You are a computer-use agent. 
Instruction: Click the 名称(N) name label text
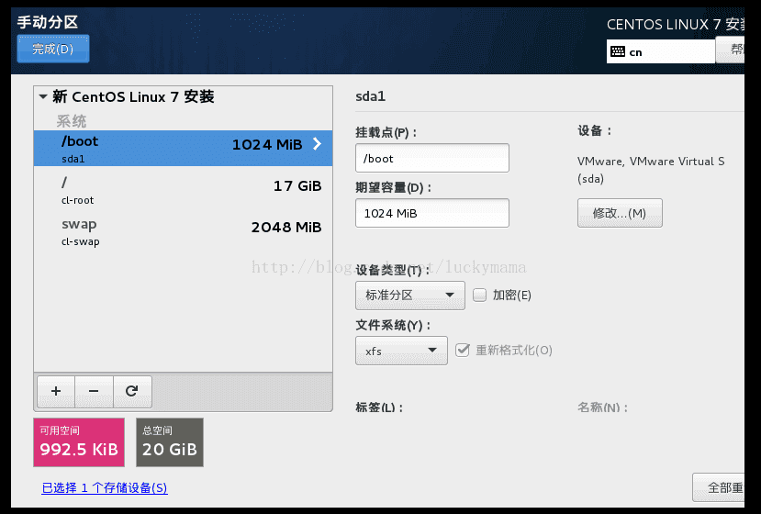[x=602, y=408]
